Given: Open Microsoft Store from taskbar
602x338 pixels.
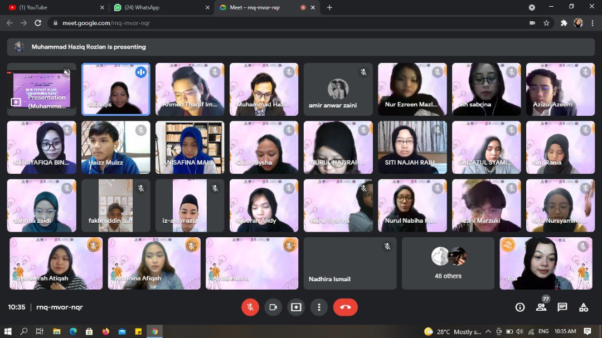Looking at the screenshot, I should [x=89, y=331].
